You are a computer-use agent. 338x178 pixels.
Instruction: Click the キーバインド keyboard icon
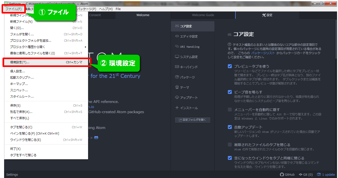(177, 67)
